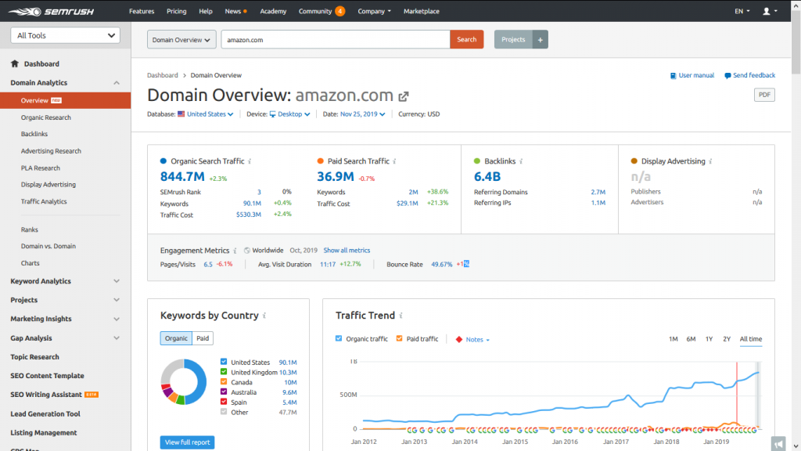801x451 pixels.
Task: Click the orange Search button
Action: point(466,39)
